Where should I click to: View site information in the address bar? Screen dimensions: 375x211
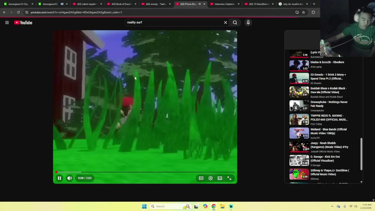tap(27, 12)
